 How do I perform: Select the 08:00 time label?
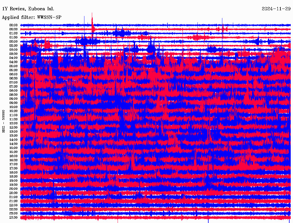click(13, 91)
